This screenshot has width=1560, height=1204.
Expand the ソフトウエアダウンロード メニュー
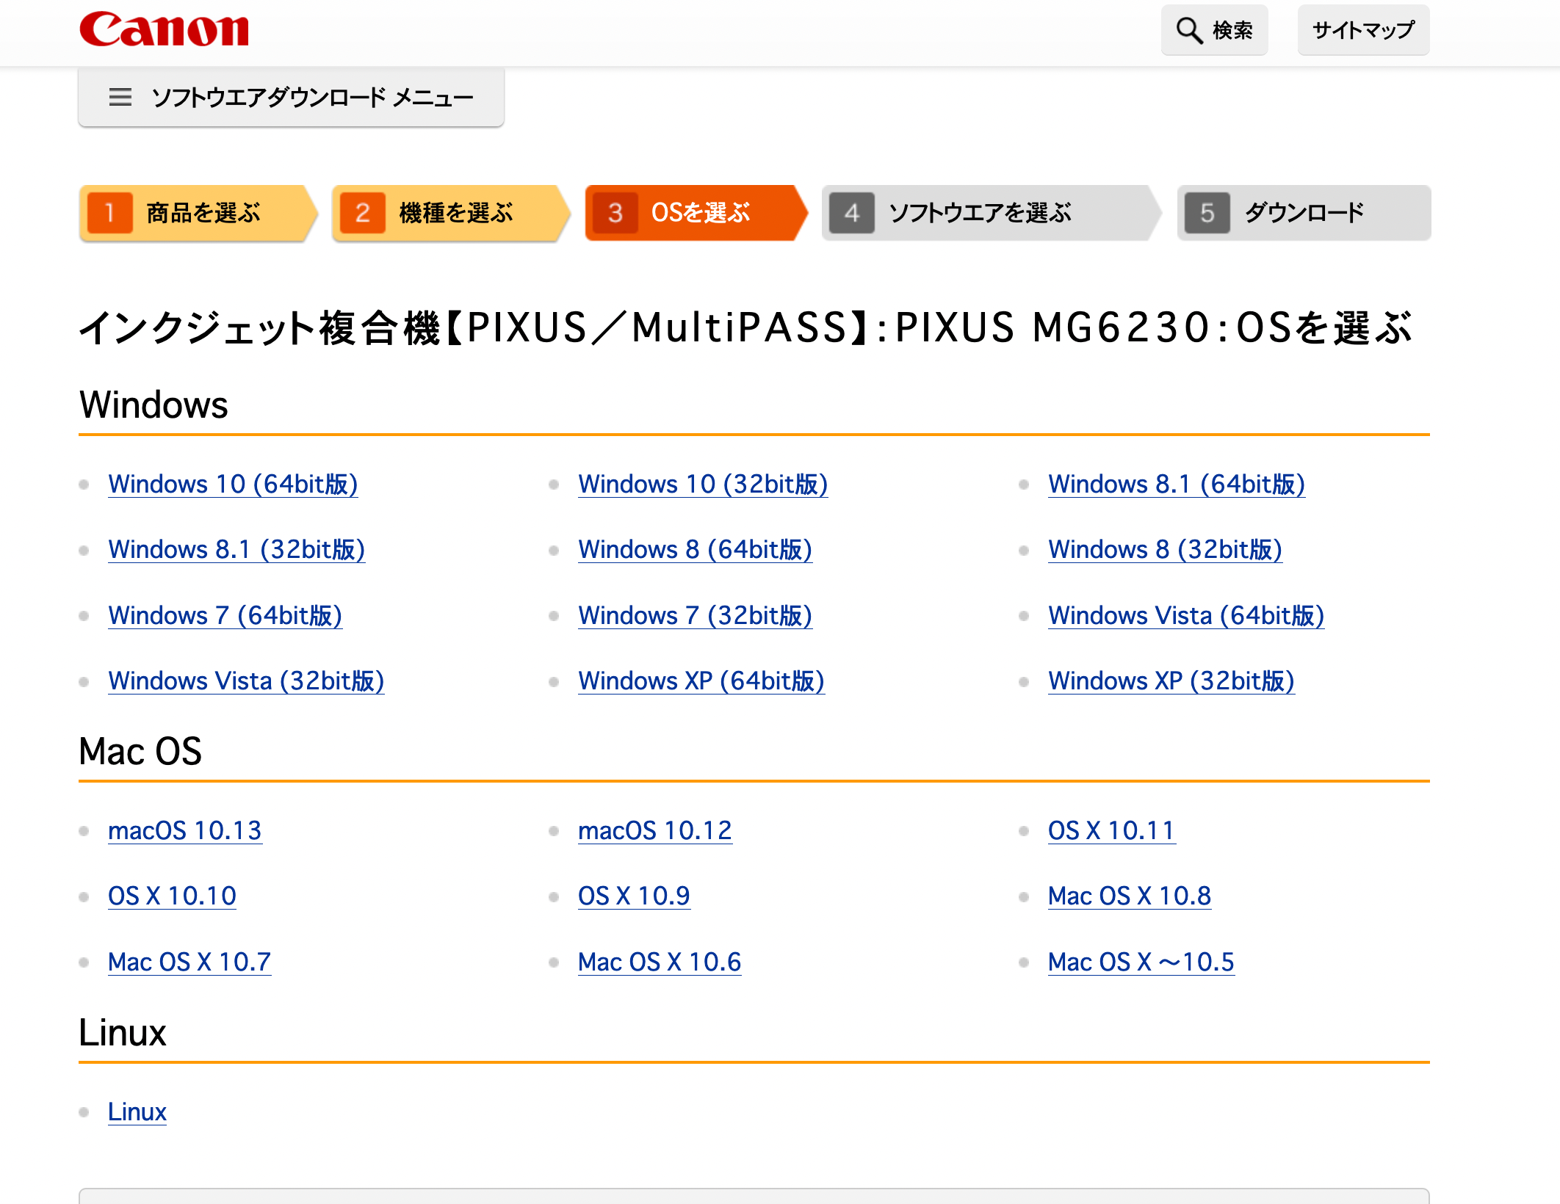coord(312,97)
